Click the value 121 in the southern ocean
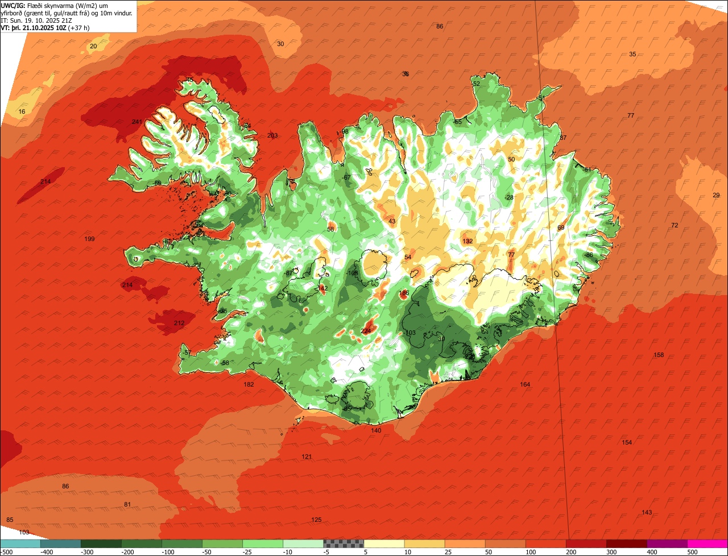The width and height of the screenshot is (728, 556). tap(307, 457)
